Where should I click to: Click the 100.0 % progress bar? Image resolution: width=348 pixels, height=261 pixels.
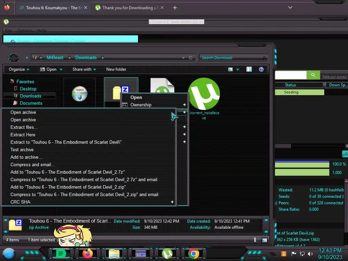pyautogui.click(x=302, y=164)
